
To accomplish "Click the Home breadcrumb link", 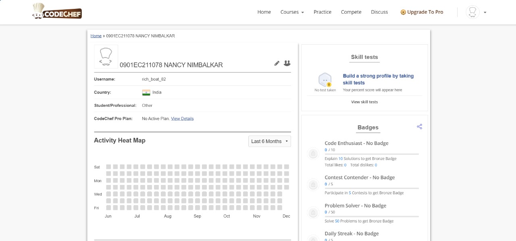I will [x=96, y=36].
